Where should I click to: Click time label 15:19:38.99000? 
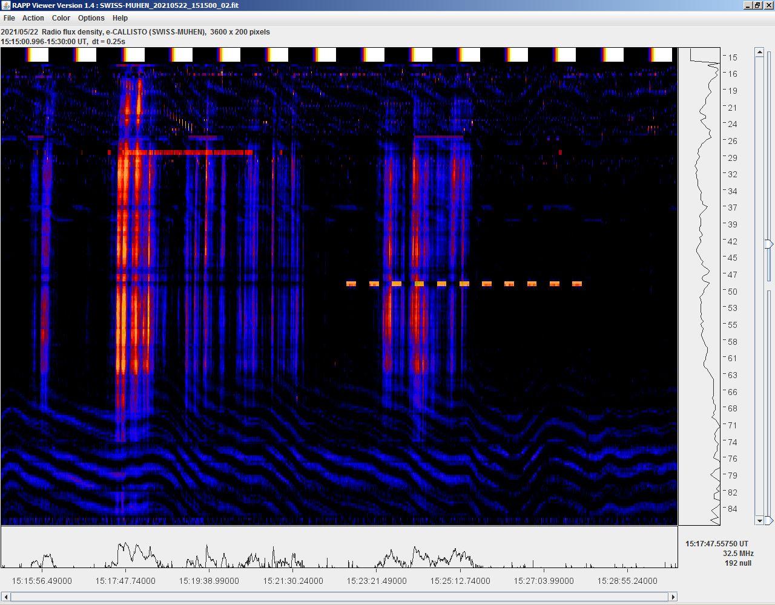209,581
